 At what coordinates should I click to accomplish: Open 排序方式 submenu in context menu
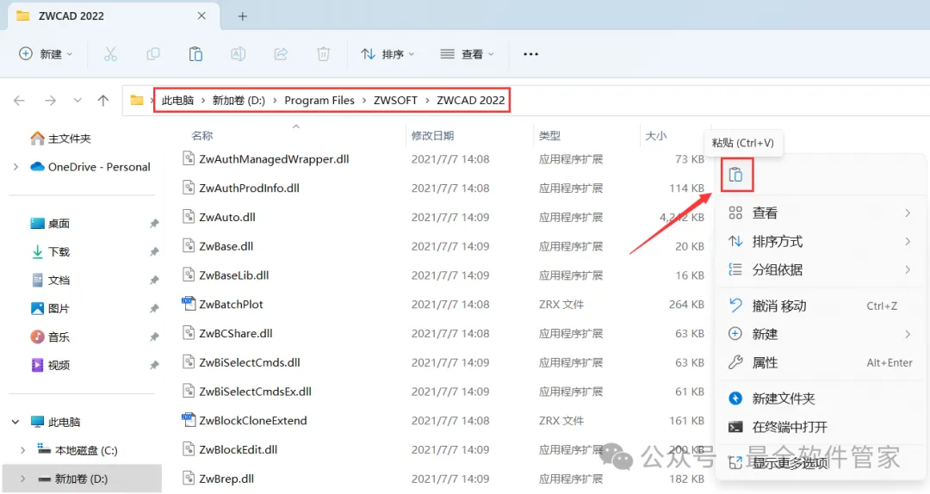[821, 241]
